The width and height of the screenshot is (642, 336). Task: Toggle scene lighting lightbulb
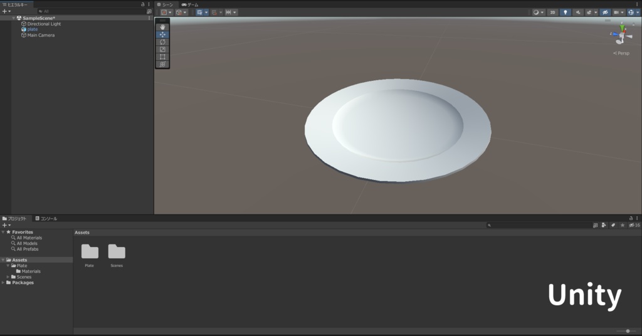click(x=566, y=13)
